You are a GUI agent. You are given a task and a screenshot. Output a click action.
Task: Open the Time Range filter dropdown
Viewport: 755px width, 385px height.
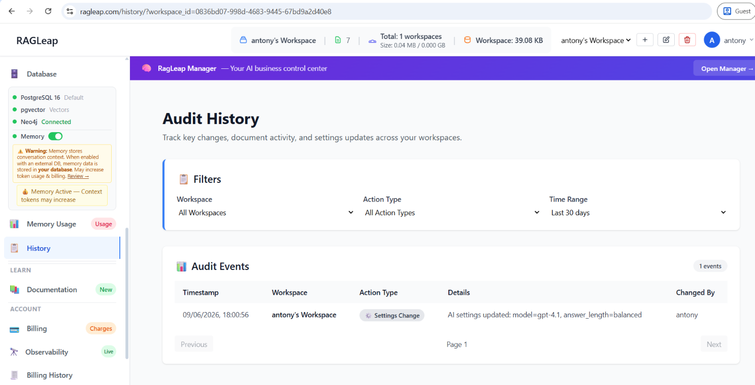coord(638,213)
